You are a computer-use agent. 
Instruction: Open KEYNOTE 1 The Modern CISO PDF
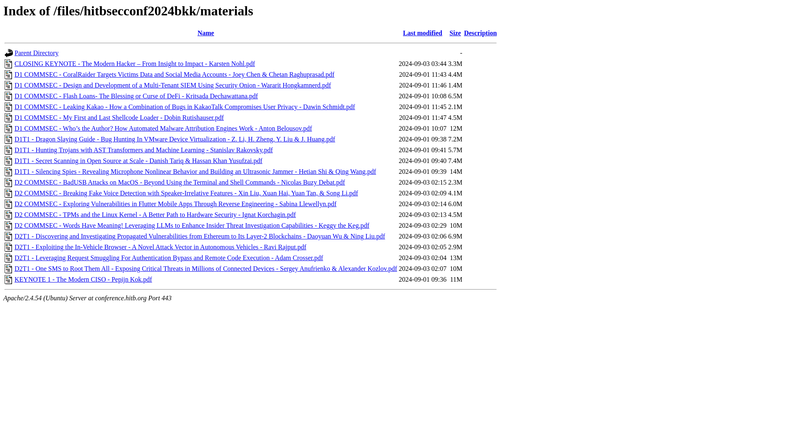83,280
